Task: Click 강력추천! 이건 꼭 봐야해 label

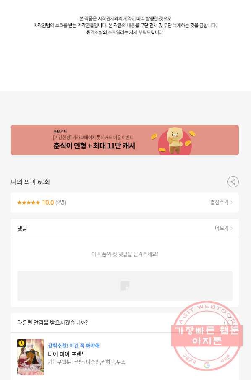Action: coord(73,345)
